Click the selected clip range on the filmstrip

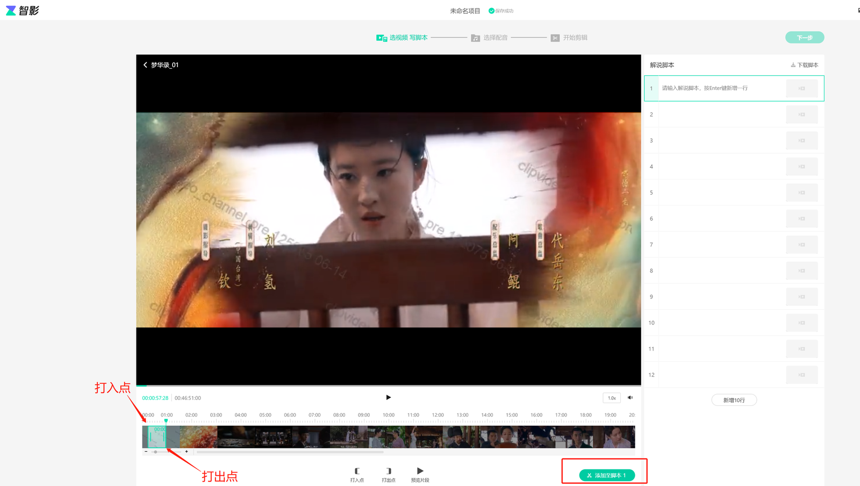(x=157, y=437)
